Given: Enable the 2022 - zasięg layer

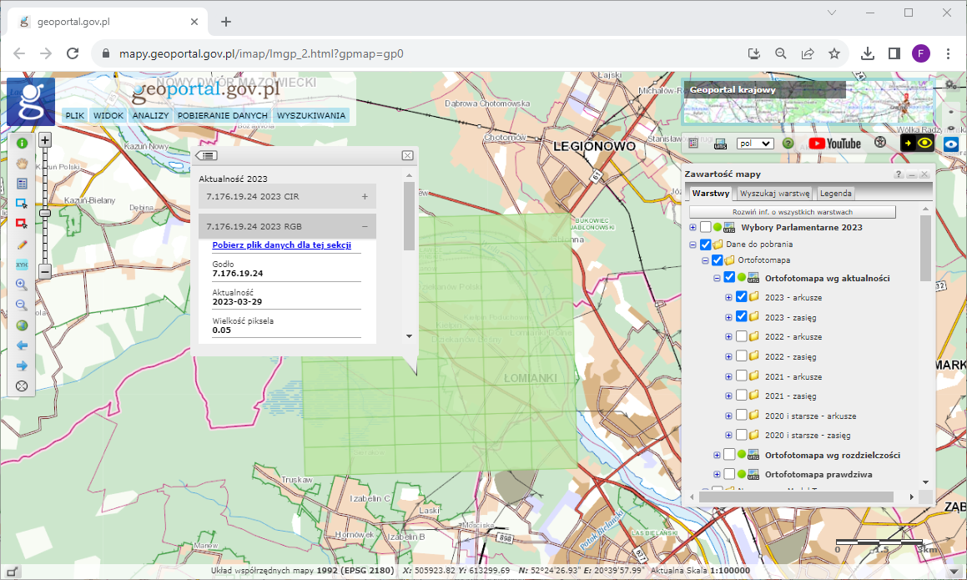Looking at the screenshot, I should [741, 357].
